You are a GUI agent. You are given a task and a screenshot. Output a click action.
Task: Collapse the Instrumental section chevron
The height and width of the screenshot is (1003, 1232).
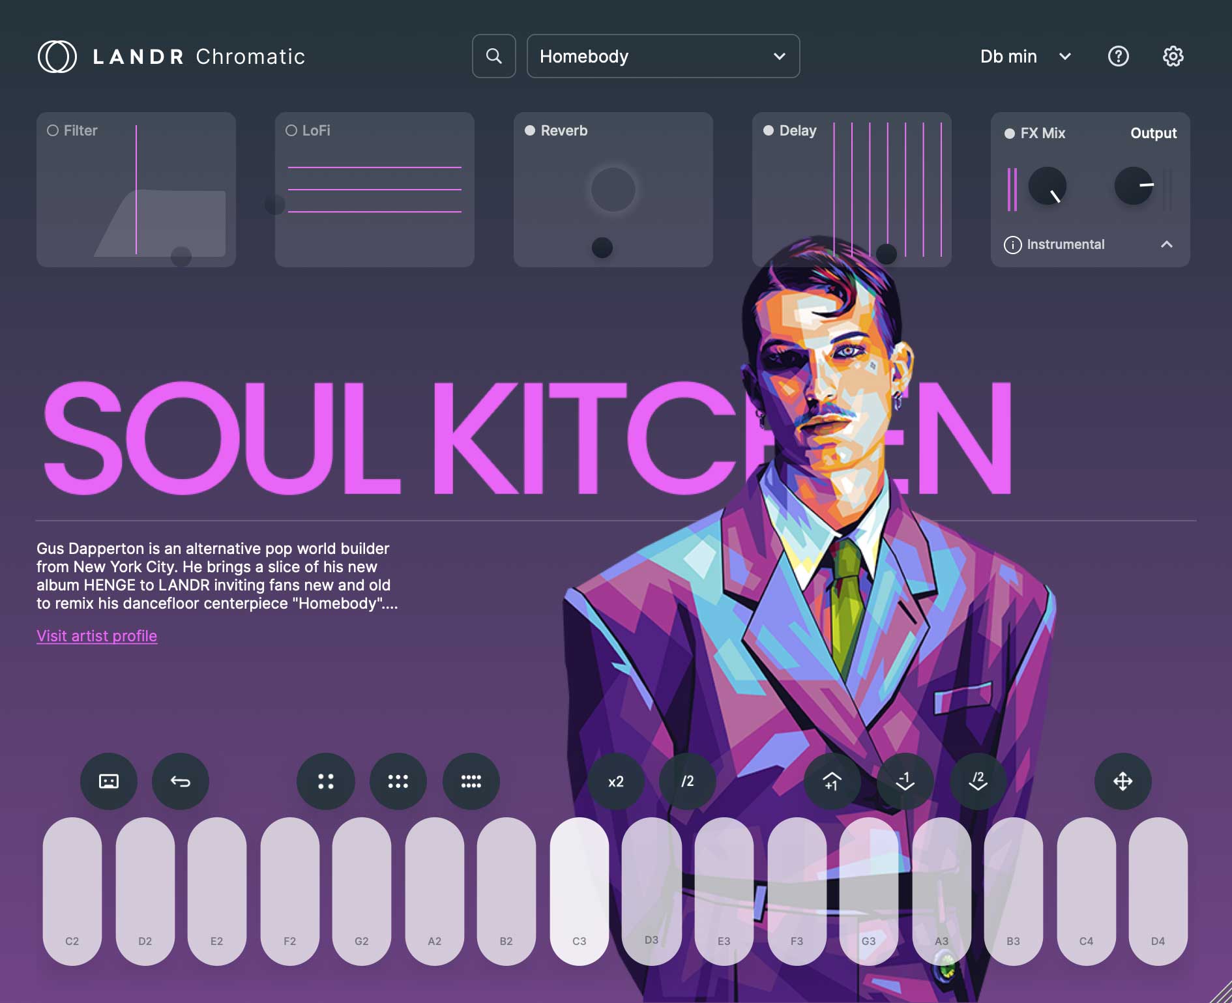(x=1167, y=244)
